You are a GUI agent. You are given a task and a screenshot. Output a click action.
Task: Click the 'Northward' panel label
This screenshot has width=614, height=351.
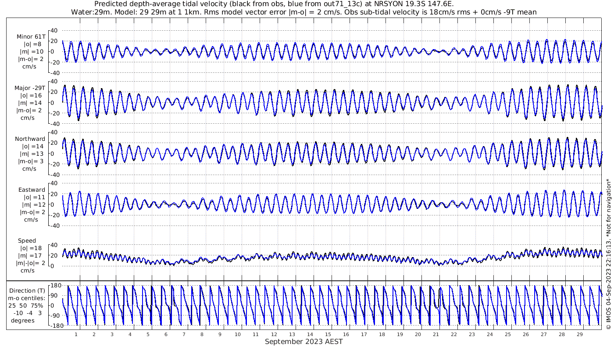coord(30,139)
